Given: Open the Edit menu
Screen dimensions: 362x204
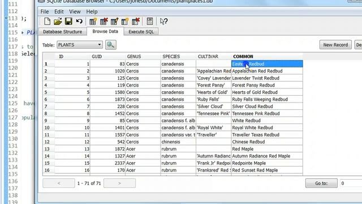Looking at the screenshot, I should pos(59,11).
